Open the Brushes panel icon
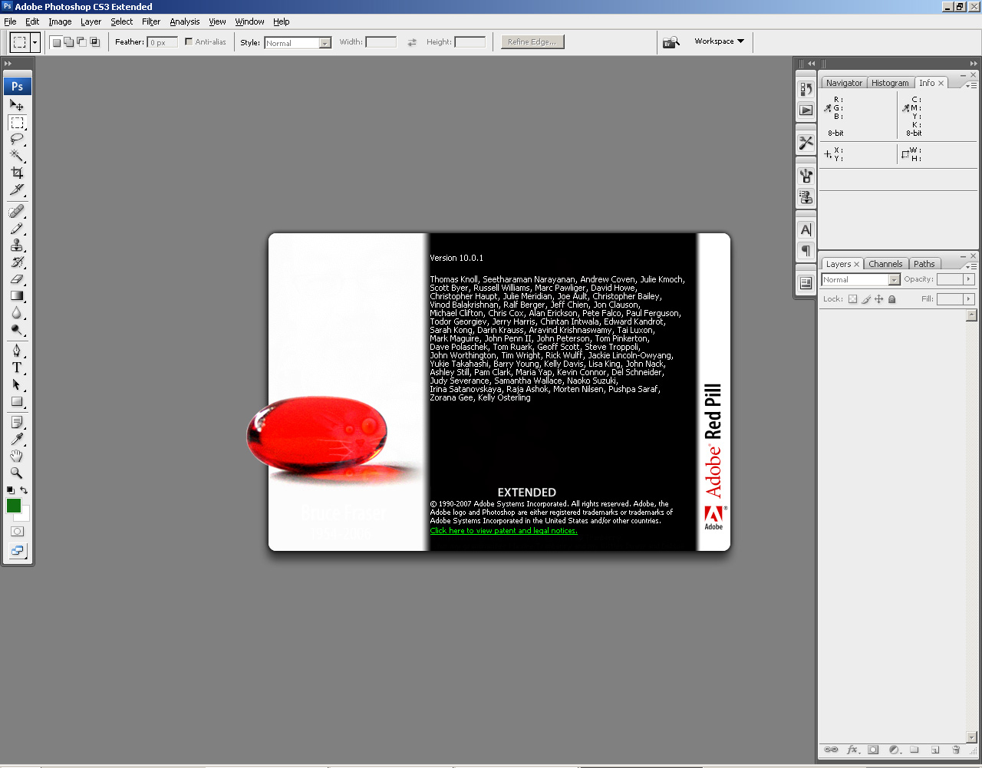The width and height of the screenshot is (982, 768). [x=806, y=176]
